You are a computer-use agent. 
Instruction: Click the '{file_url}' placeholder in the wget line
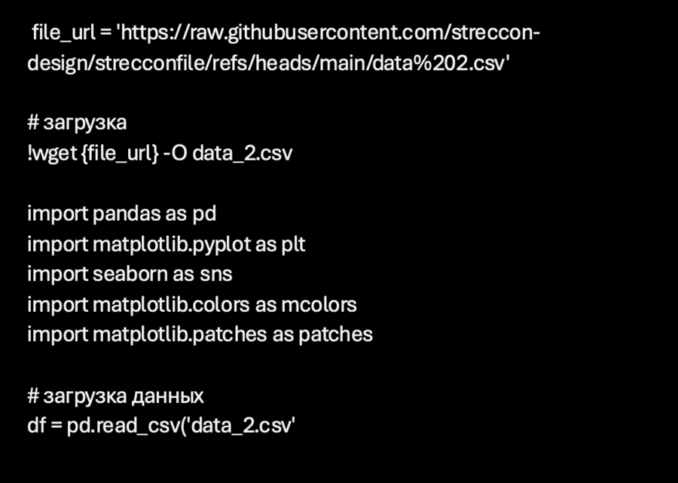pos(119,154)
